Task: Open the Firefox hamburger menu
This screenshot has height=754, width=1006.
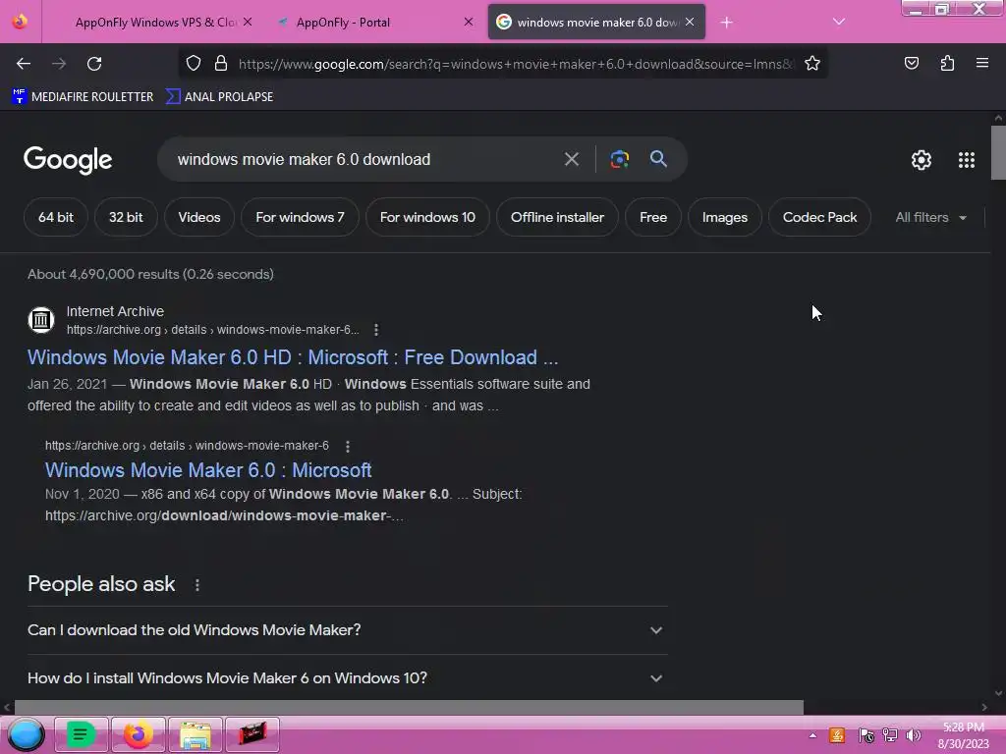Action: [x=981, y=63]
